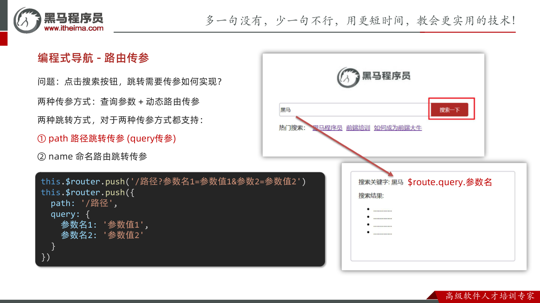Click the www.itheima.com address text
The height and width of the screenshot is (303, 540).
click(74, 28)
